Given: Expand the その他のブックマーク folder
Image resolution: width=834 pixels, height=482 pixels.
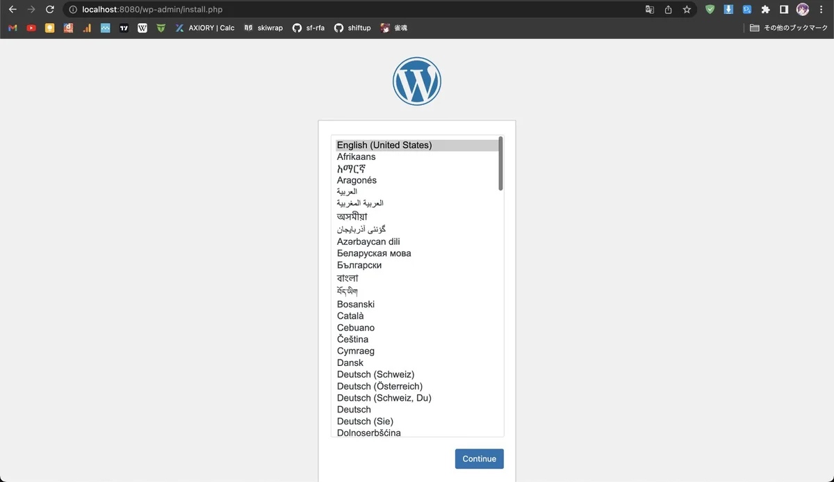Looking at the screenshot, I should coord(789,28).
